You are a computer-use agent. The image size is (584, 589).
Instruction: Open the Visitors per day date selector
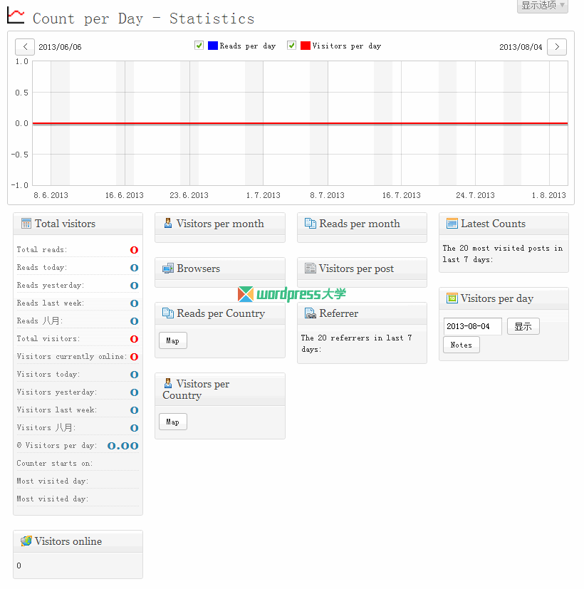(472, 325)
